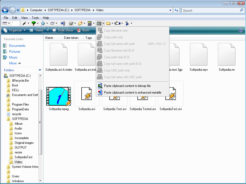
Task: Click the Refresh icon next to address bar
Action: 177,10
